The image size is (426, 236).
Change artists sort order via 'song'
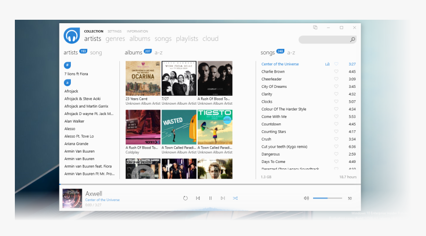point(96,52)
